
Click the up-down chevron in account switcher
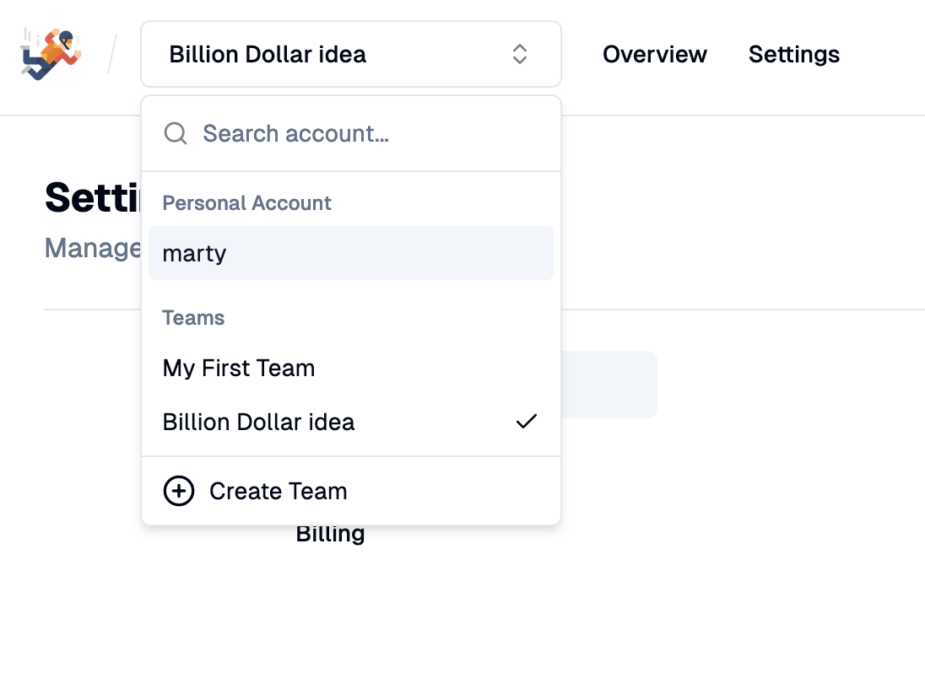point(520,54)
